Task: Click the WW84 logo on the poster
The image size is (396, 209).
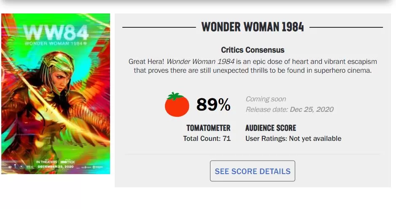Action: coord(56,32)
